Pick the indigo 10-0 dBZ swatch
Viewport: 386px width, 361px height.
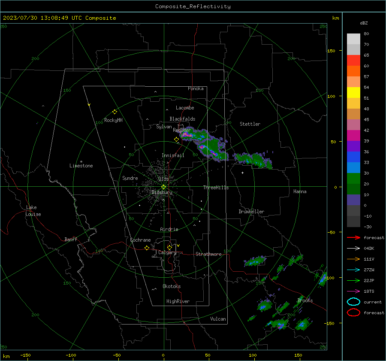tap(353, 200)
